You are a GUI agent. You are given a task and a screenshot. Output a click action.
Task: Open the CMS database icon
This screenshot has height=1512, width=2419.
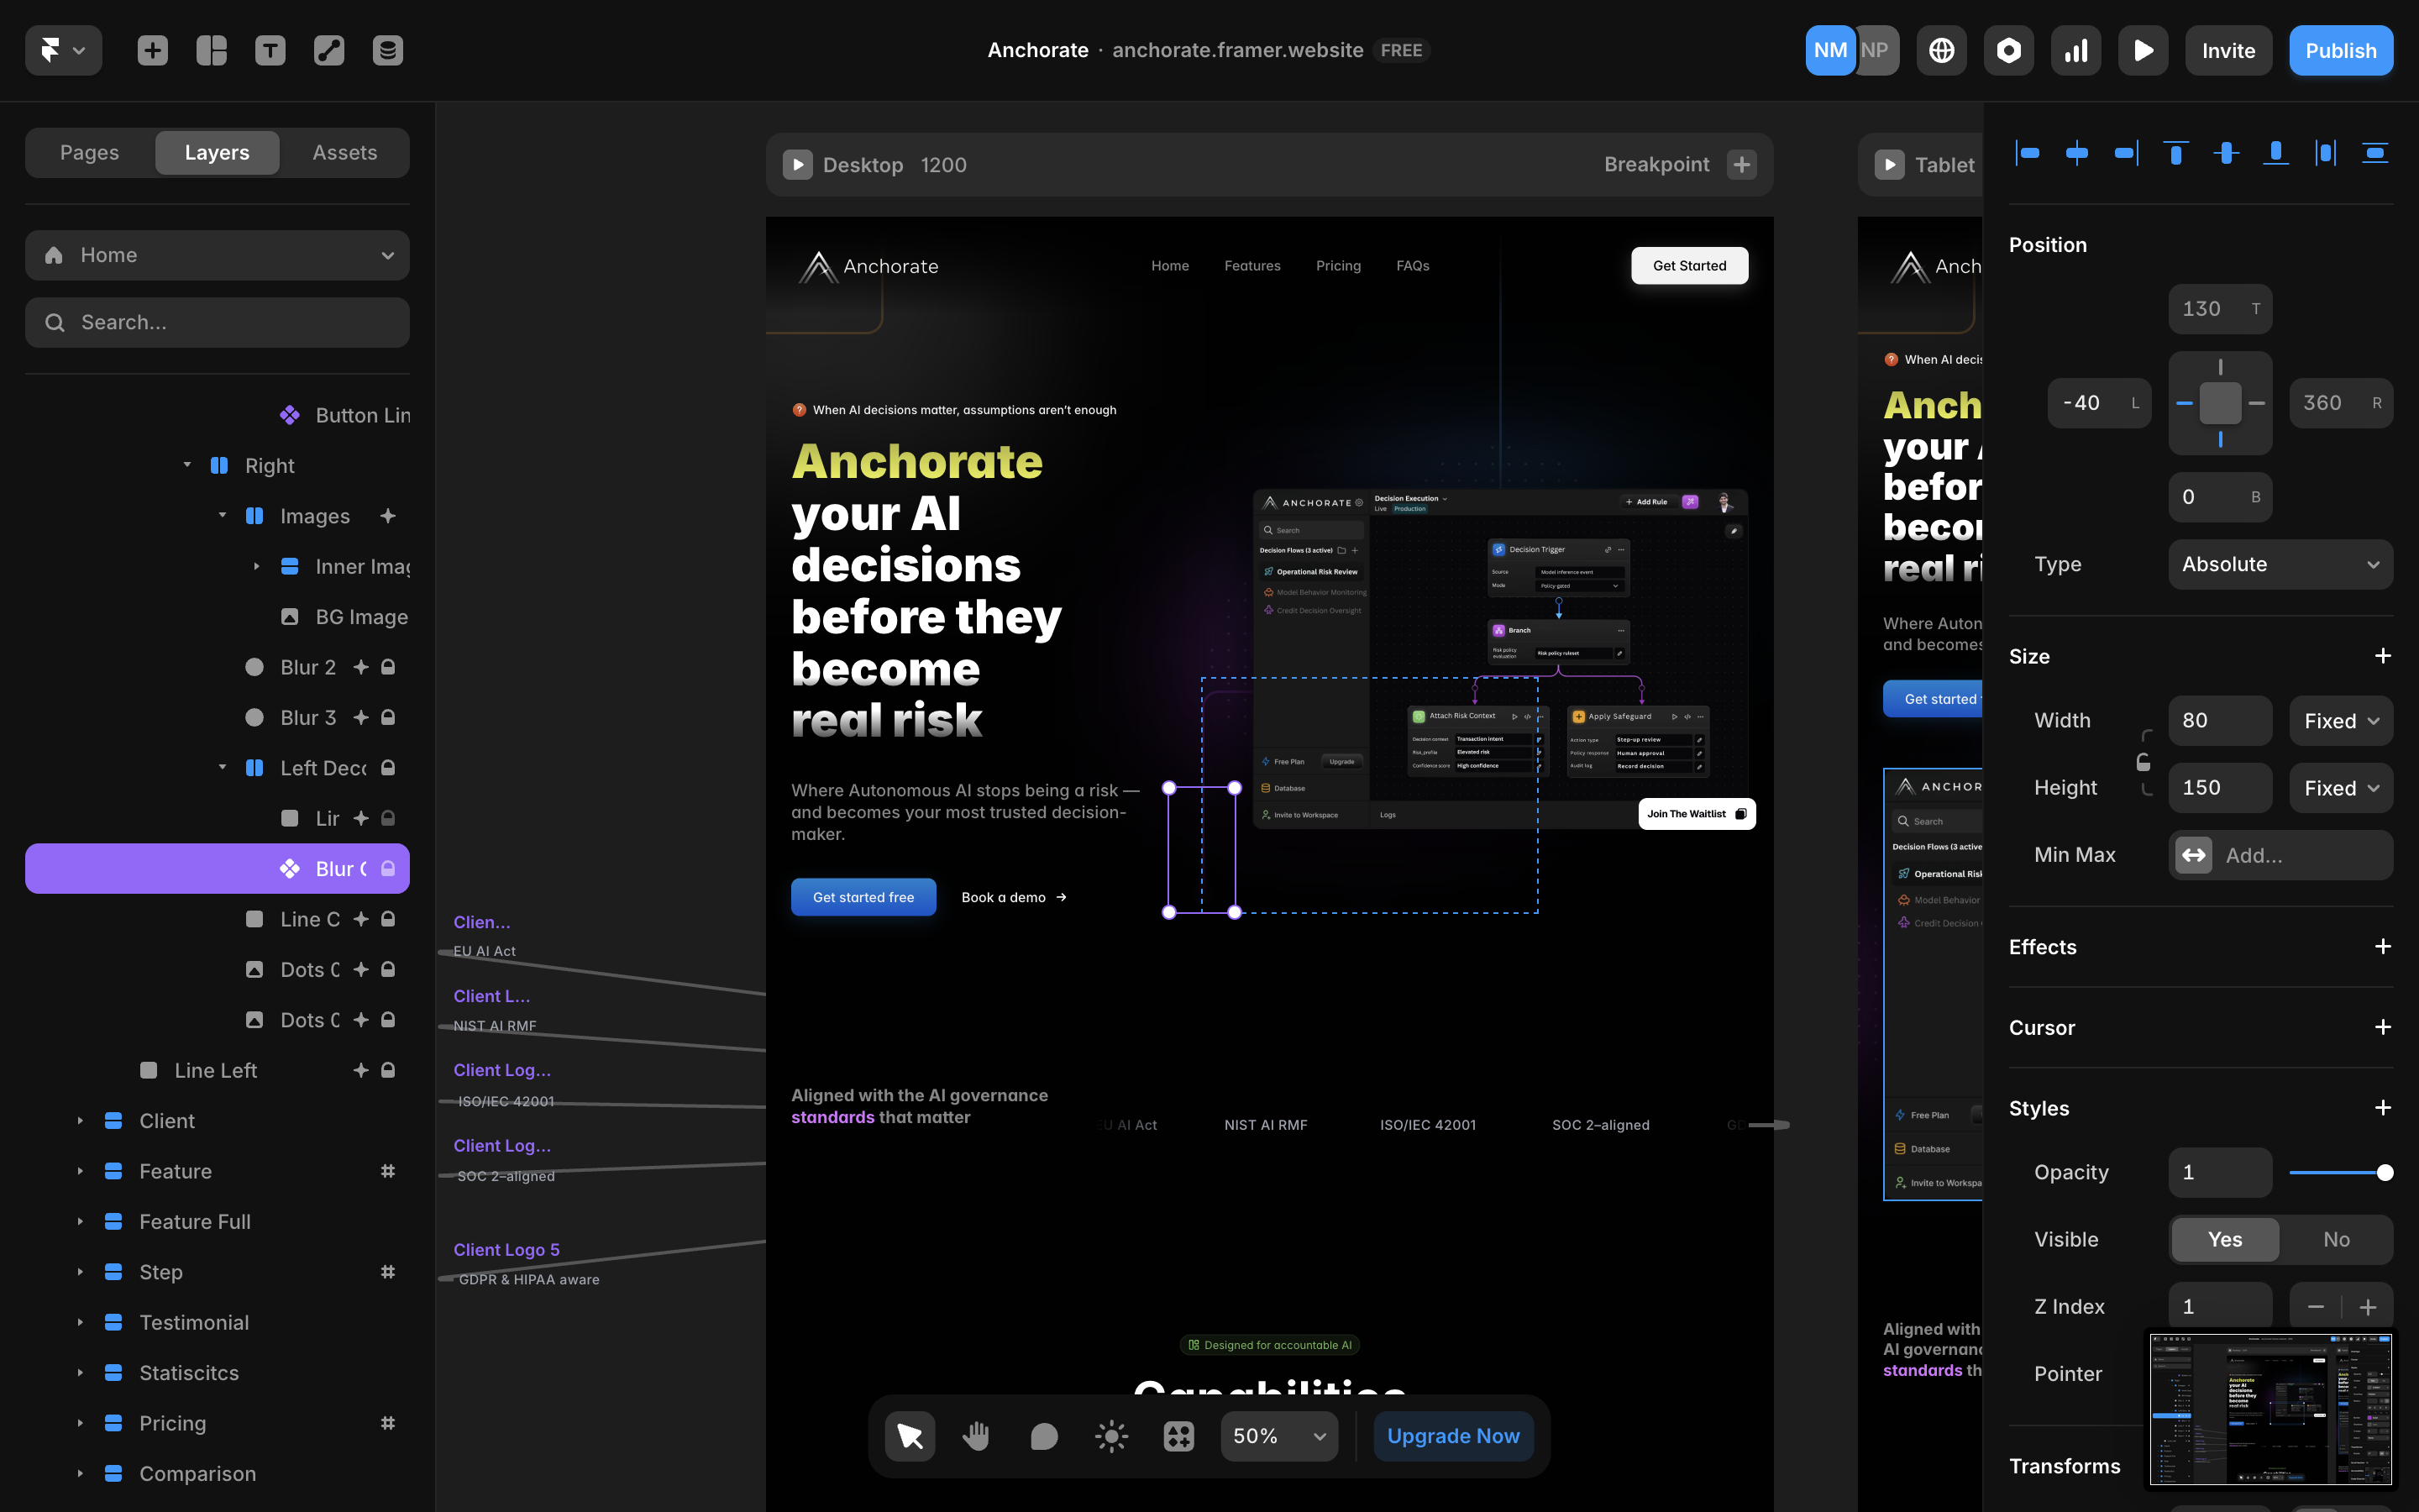tap(388, 50)
